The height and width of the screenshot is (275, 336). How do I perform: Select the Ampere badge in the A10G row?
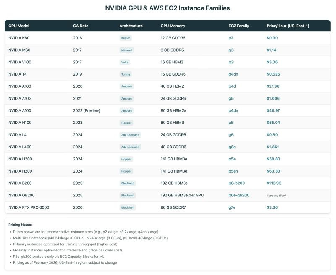point(127,99)
